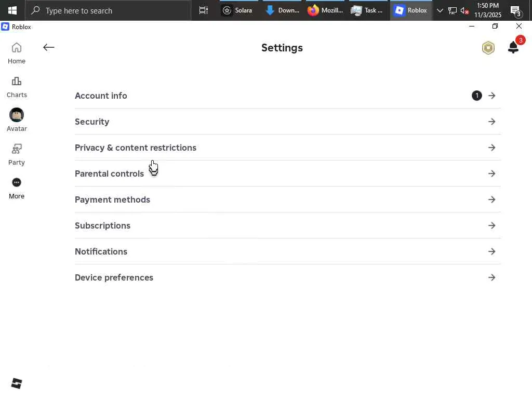Open the Robux hexagon icon
This screenshot has width=532, height=399.
(488, 48)
